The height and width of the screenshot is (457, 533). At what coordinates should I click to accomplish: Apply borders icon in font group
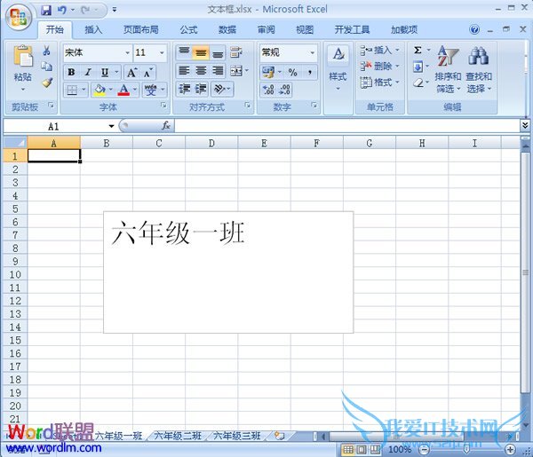[72, 90]
